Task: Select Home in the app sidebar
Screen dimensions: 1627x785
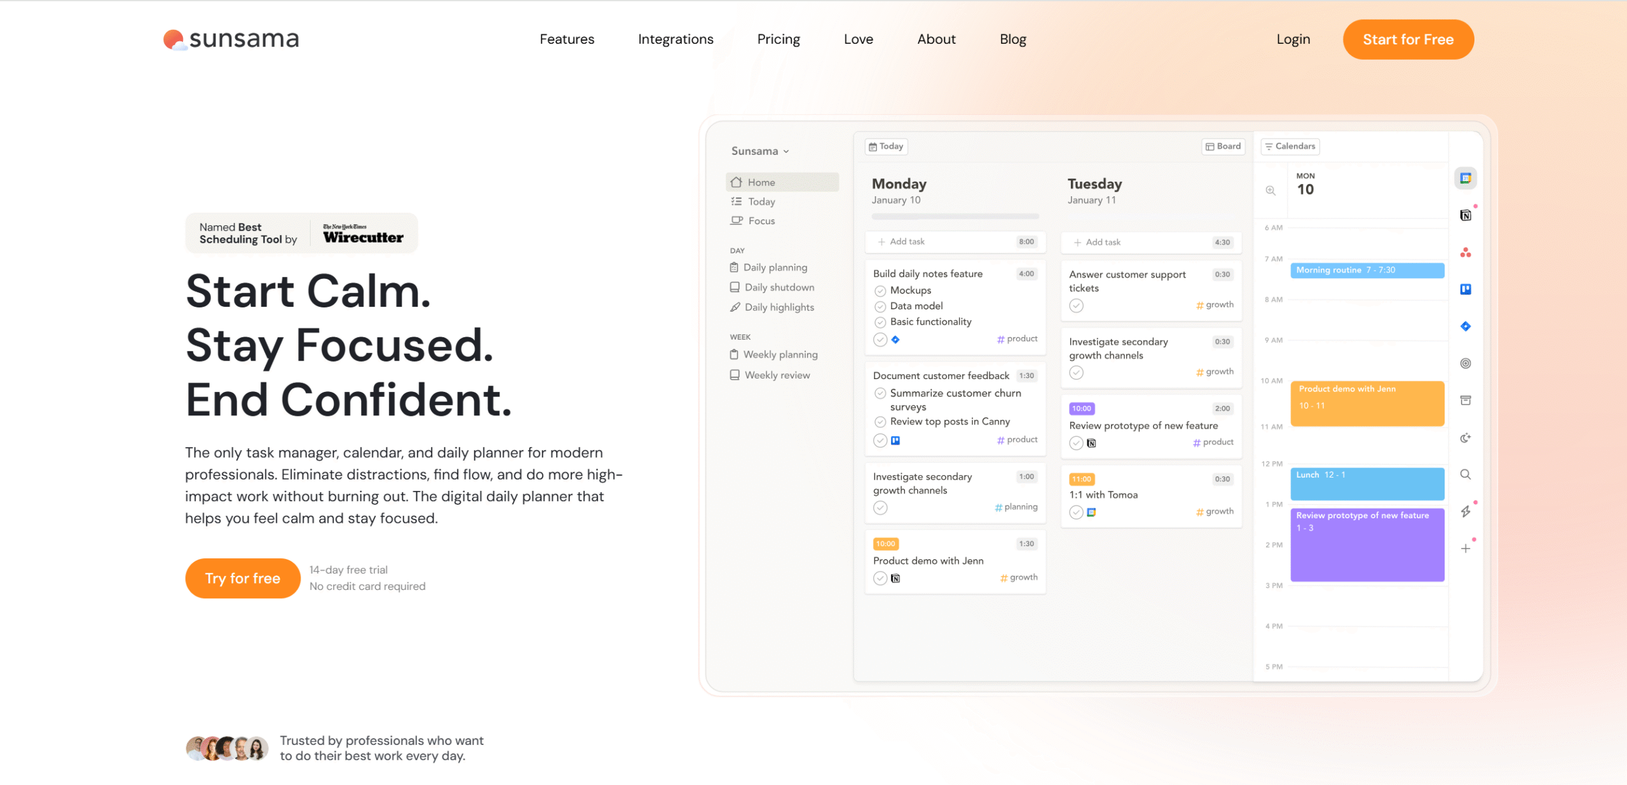Action: pyautogui.click(x=782, y=182)
